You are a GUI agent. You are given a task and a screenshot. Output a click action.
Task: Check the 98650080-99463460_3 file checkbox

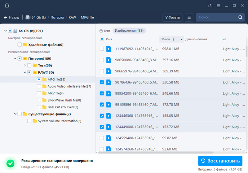pos(102,60)
